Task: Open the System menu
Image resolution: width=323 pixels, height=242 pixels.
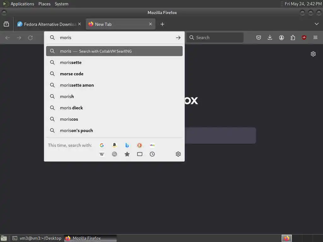Action: [x=62, y=4]
